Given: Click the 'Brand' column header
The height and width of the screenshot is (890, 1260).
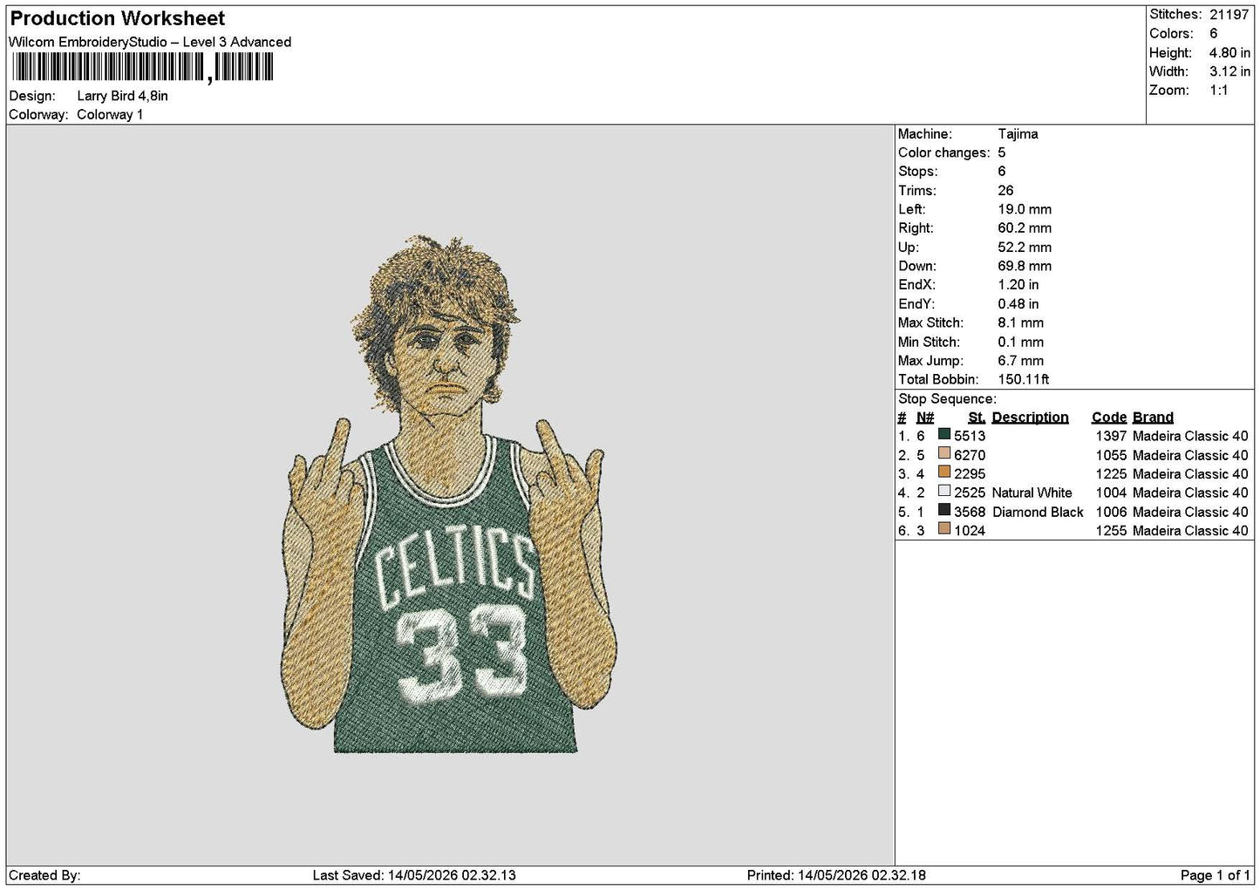Looking at the screenshot, I should (1153, 418).
